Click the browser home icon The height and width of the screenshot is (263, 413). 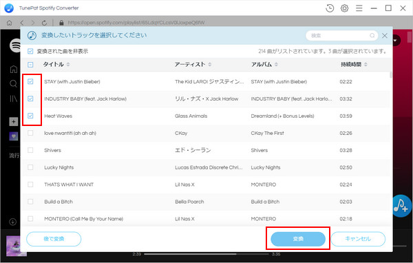pos(9,23)
